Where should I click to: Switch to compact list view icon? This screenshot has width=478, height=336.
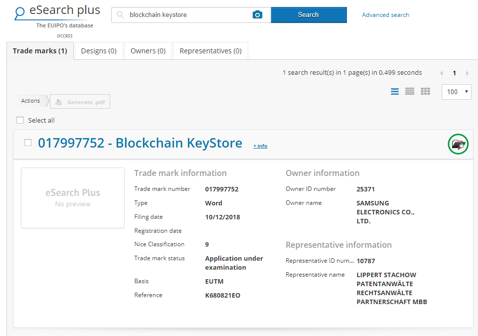click(409, 91)
